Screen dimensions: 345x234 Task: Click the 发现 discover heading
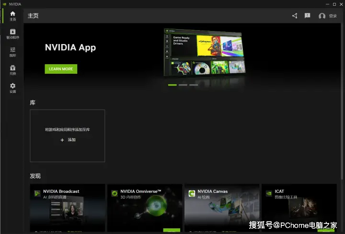pyautogui.click(x=35, y=176)
